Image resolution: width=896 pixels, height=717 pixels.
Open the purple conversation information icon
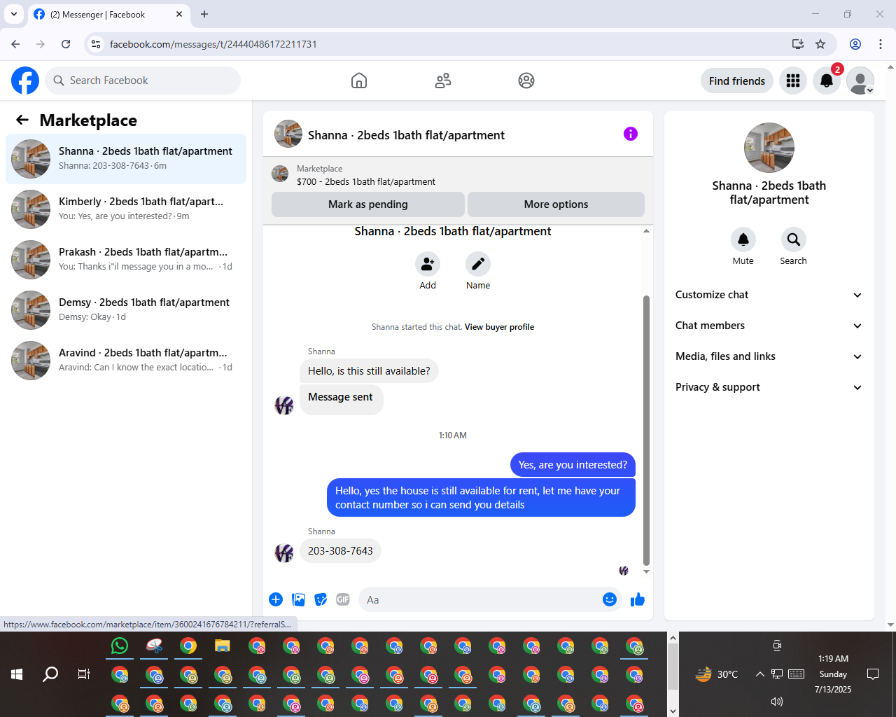pos(631,134)
